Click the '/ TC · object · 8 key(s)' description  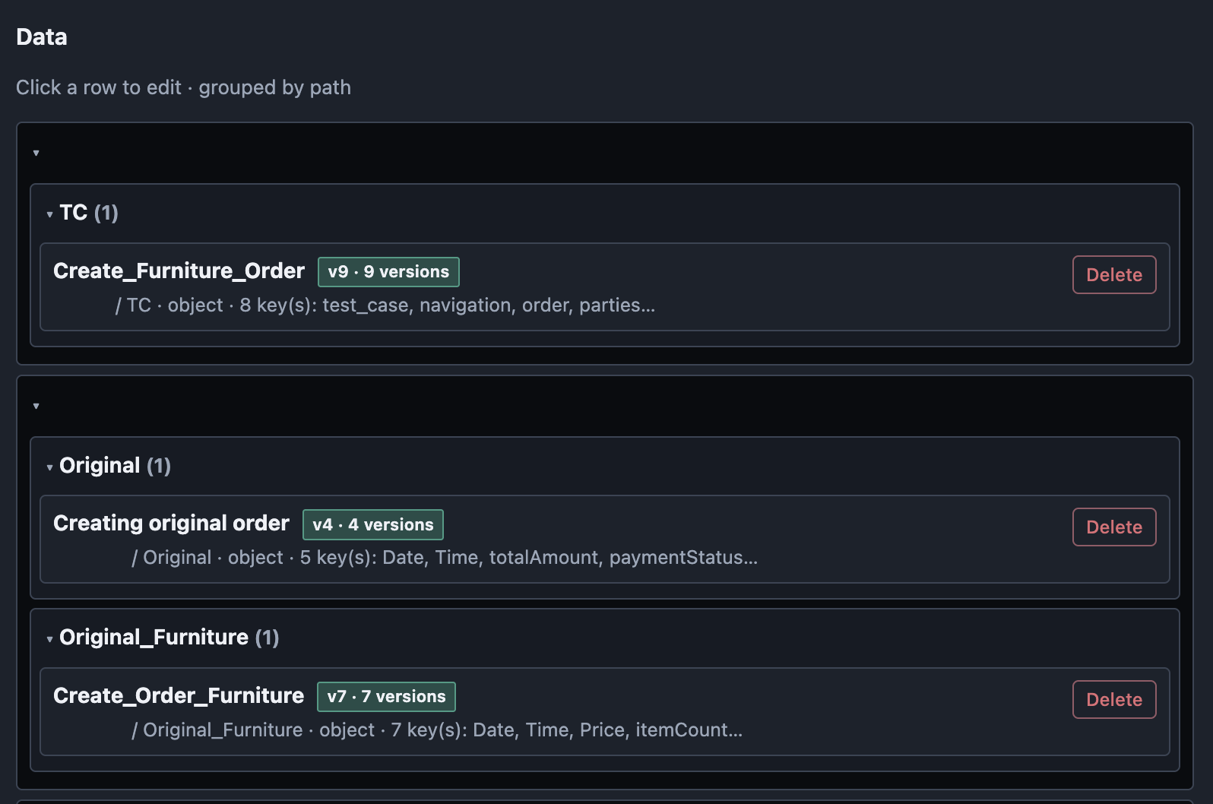tap(385, 305)
